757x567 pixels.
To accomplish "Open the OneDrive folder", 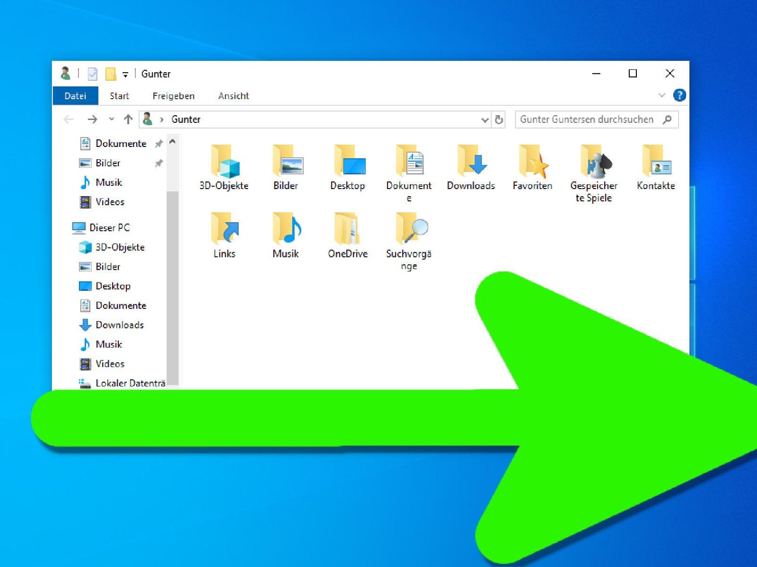I will tap(347, 231).
